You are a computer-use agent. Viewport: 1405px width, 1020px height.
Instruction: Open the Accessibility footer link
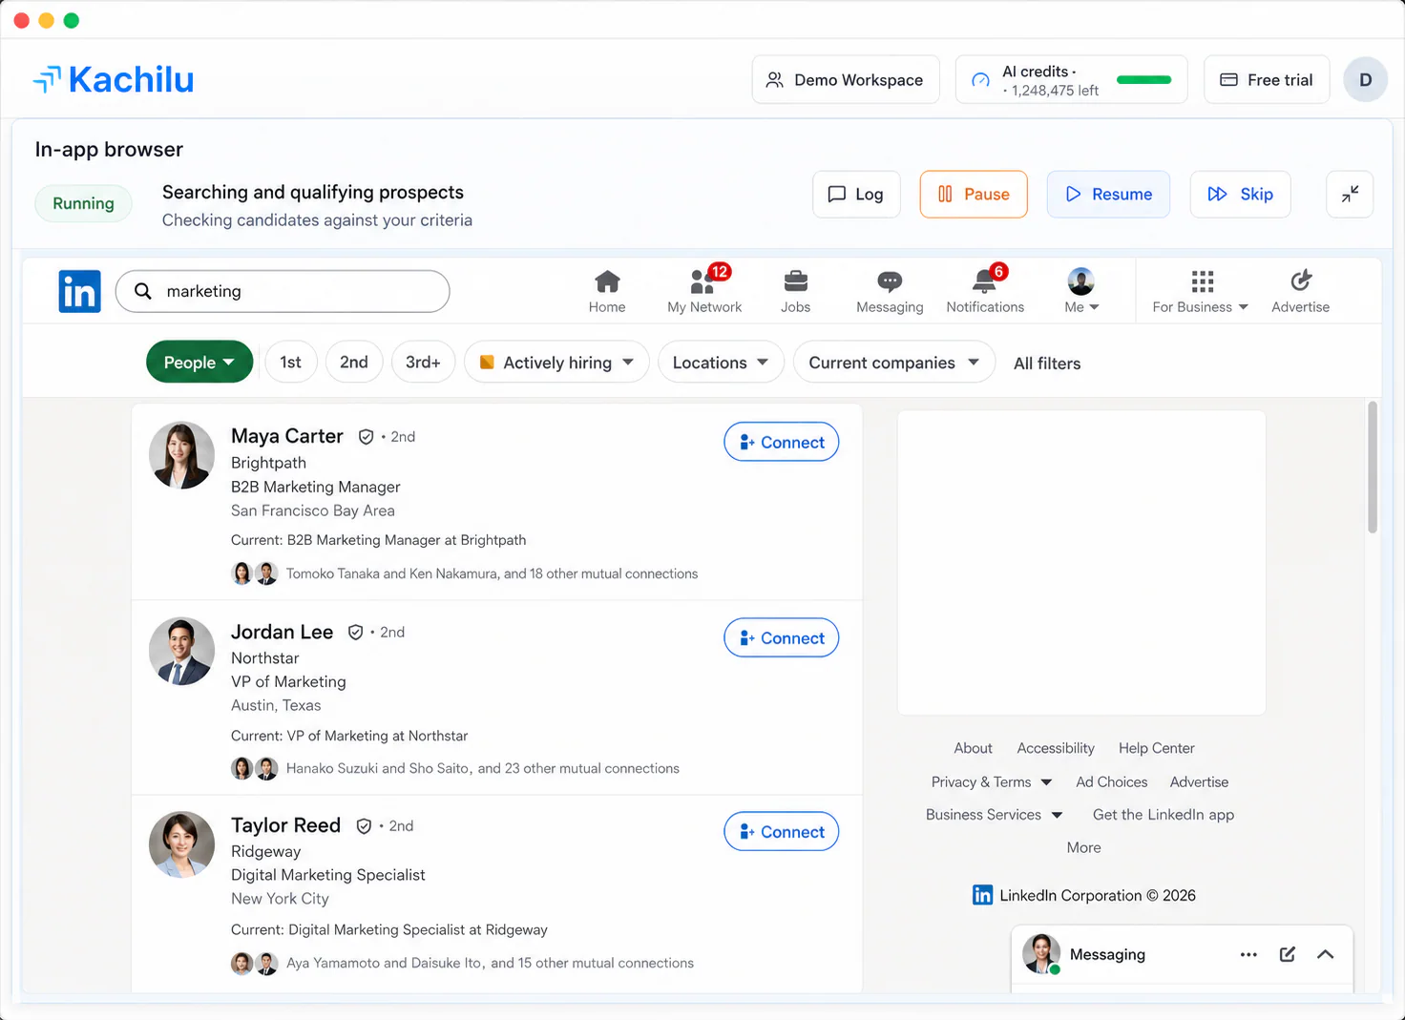pos(1056,748)
